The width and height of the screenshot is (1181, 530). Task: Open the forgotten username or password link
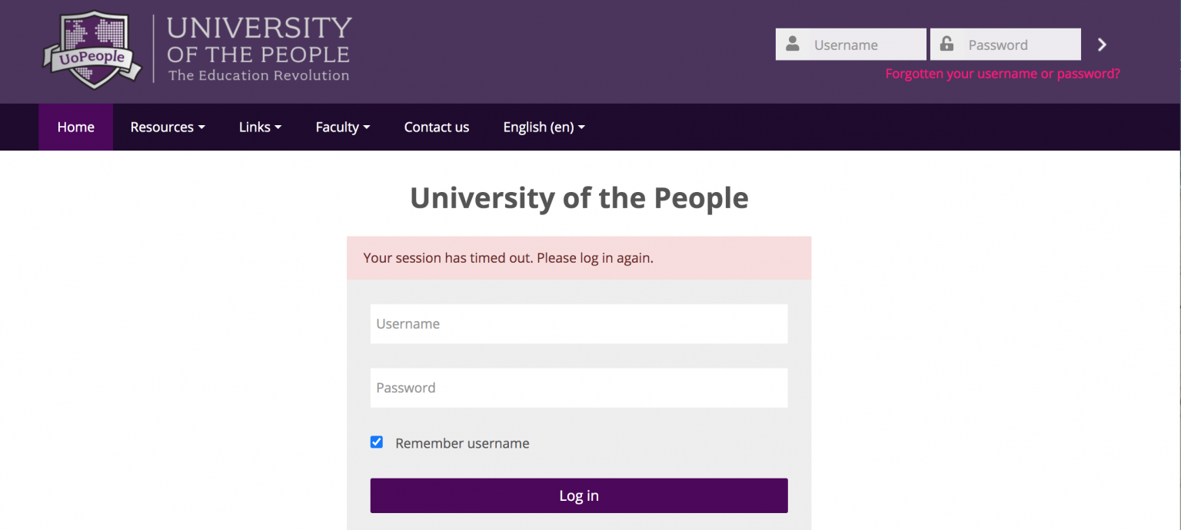click(1003, 74)
